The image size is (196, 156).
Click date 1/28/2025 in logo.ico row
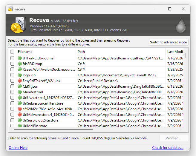[x=175, y=75]
